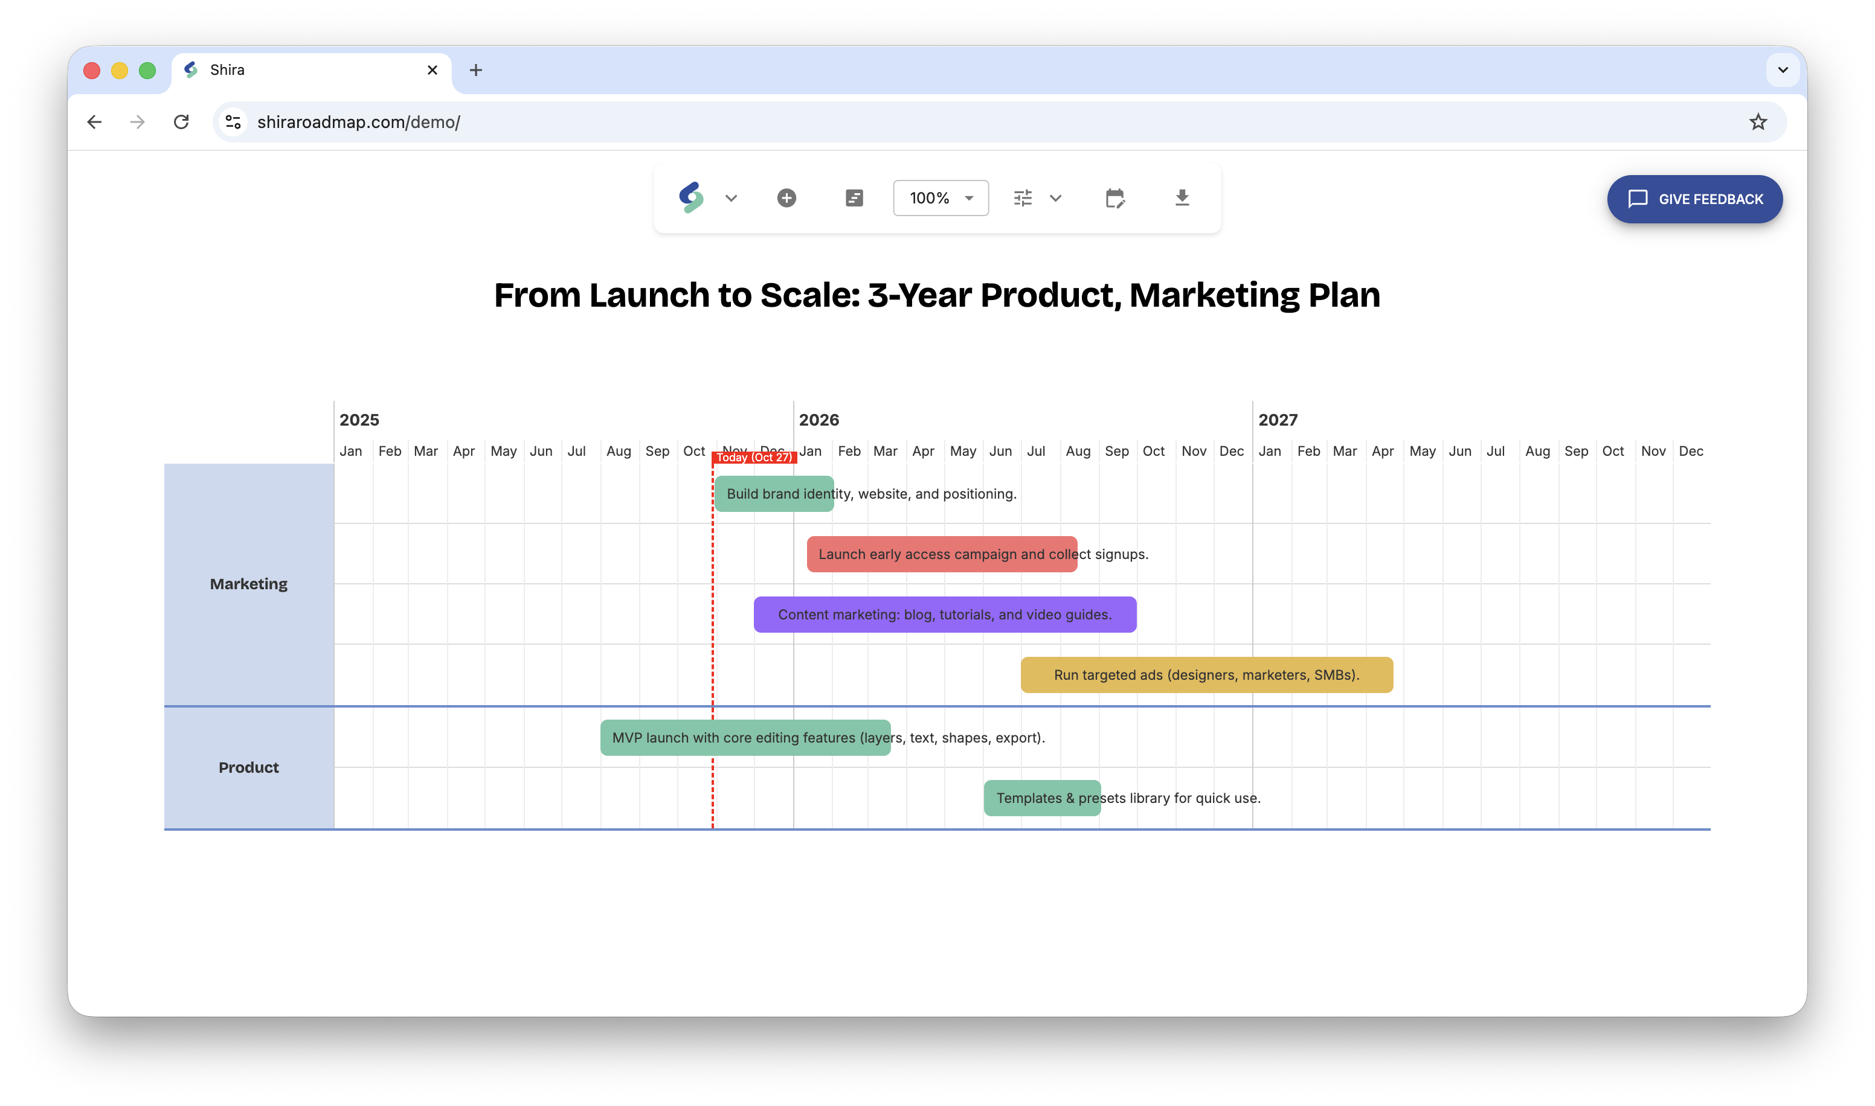
Task: Open the Gantt view icon
Action: [854, 197]
